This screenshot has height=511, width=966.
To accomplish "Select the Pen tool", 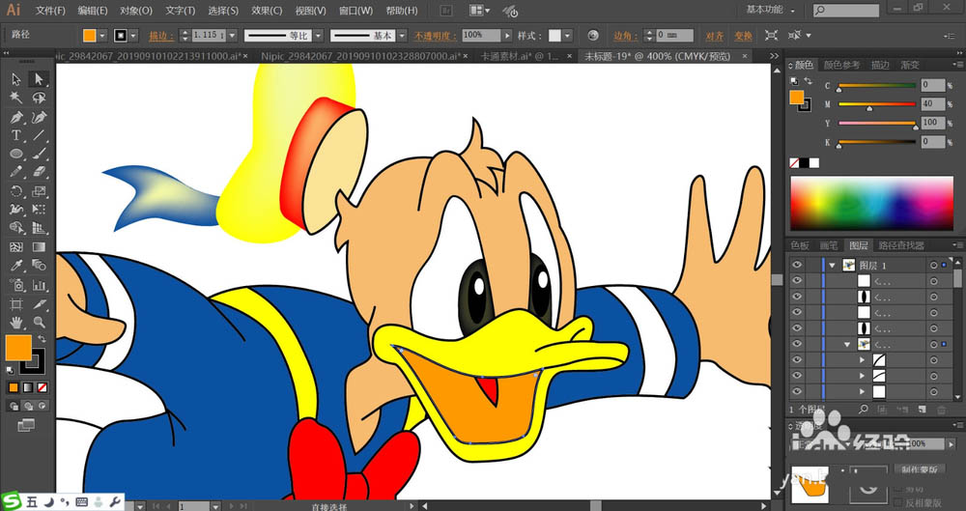I will pyautogui.click(x=16, y=117).
